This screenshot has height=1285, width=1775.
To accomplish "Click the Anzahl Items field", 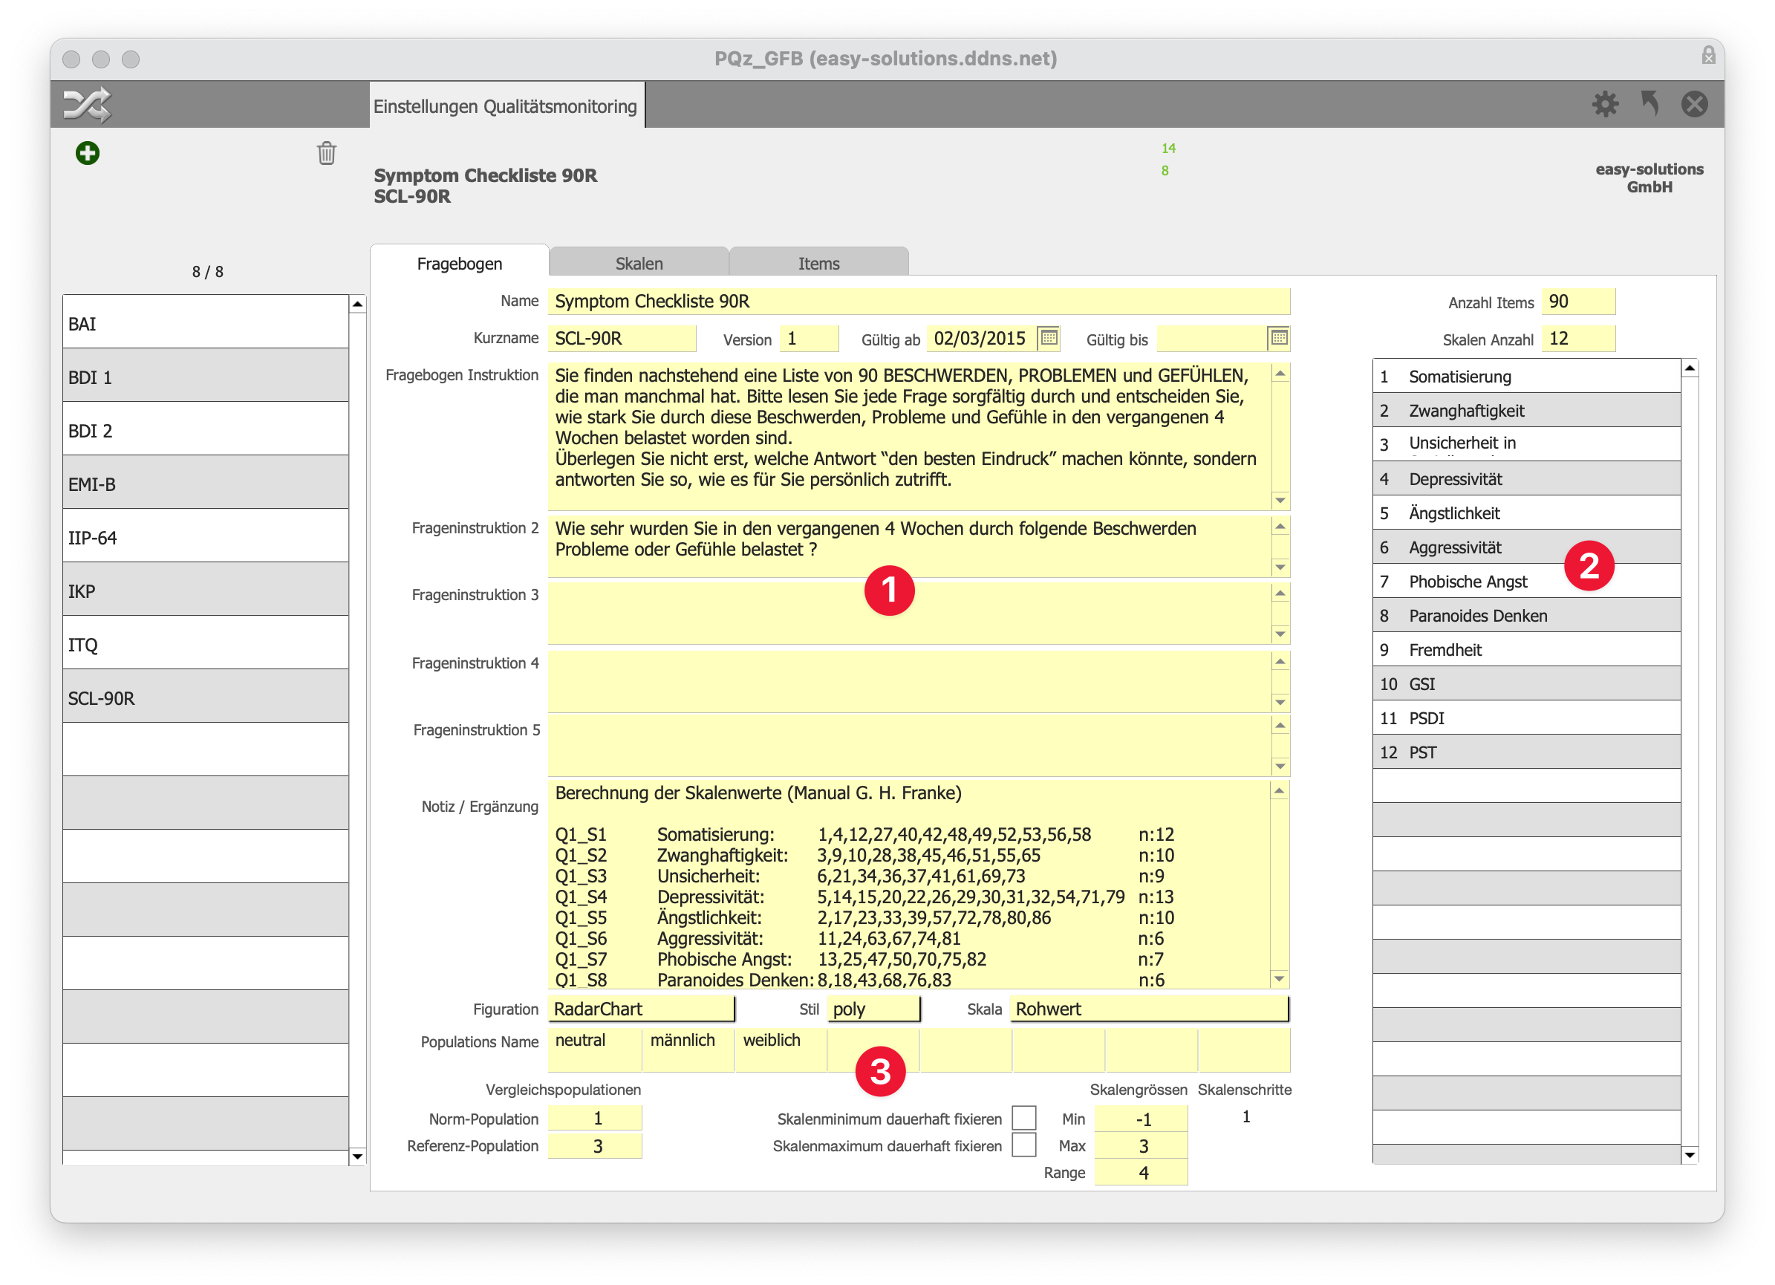I will pos(1577,302).
